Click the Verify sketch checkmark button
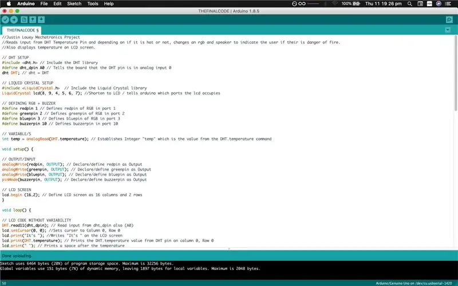This screenshot has width=458, height=286. coord(5,19)
